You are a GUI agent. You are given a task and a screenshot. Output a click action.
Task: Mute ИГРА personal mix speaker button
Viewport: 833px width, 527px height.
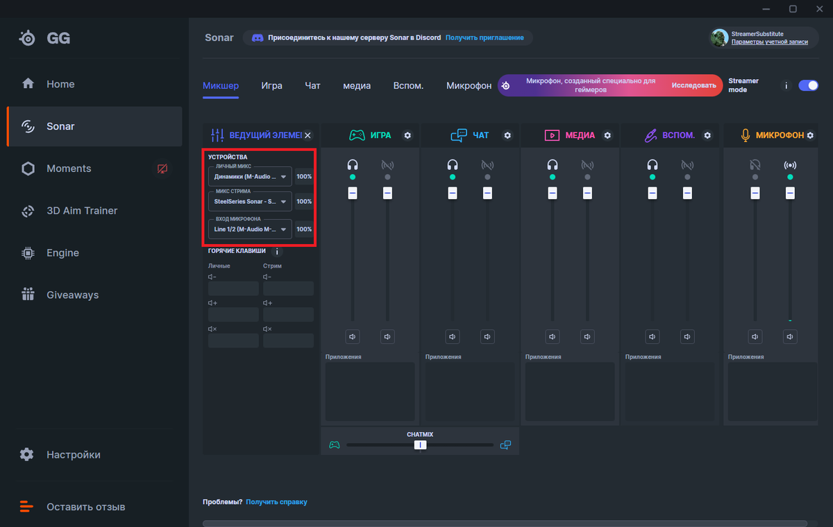[353, 336]
